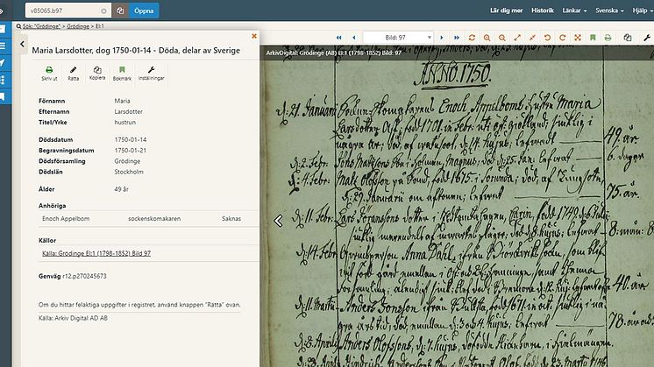654x367 pixels.
Task: Go to next image with right arrow
Action: [442, 38]
